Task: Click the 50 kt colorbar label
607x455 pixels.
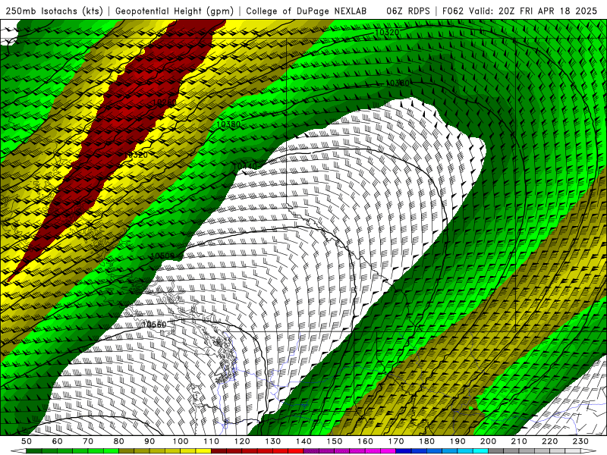Action: coord(27,441)
